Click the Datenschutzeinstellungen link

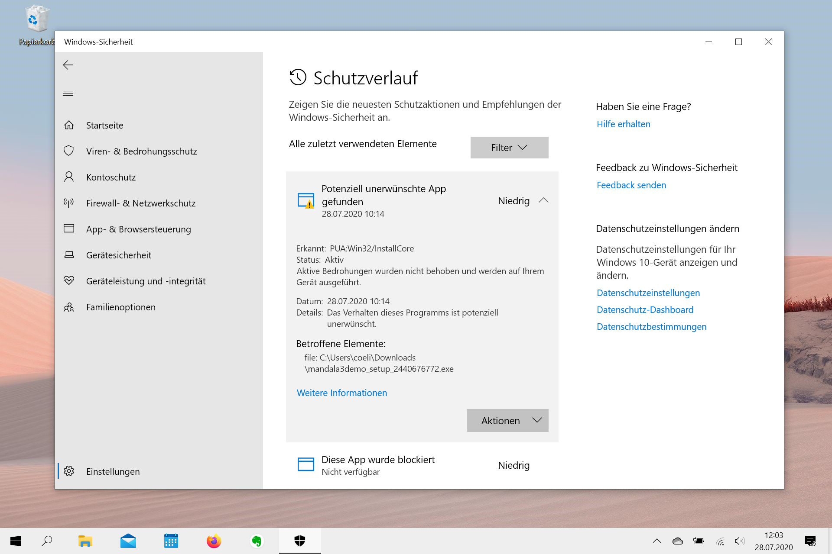tap(647, 293)
